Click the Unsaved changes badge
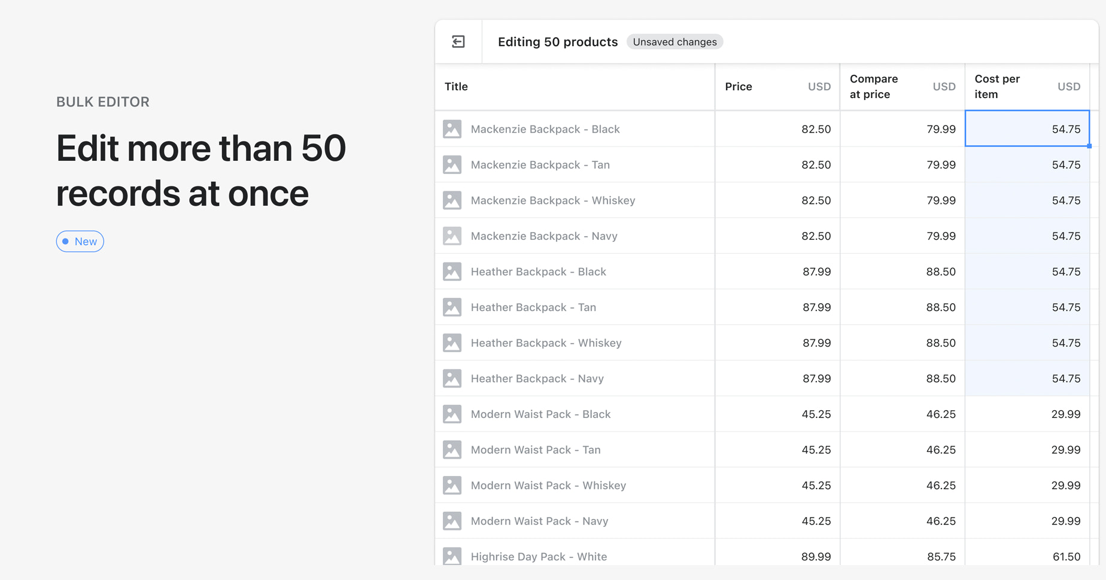1106x580 pixels. click(674, 42)
